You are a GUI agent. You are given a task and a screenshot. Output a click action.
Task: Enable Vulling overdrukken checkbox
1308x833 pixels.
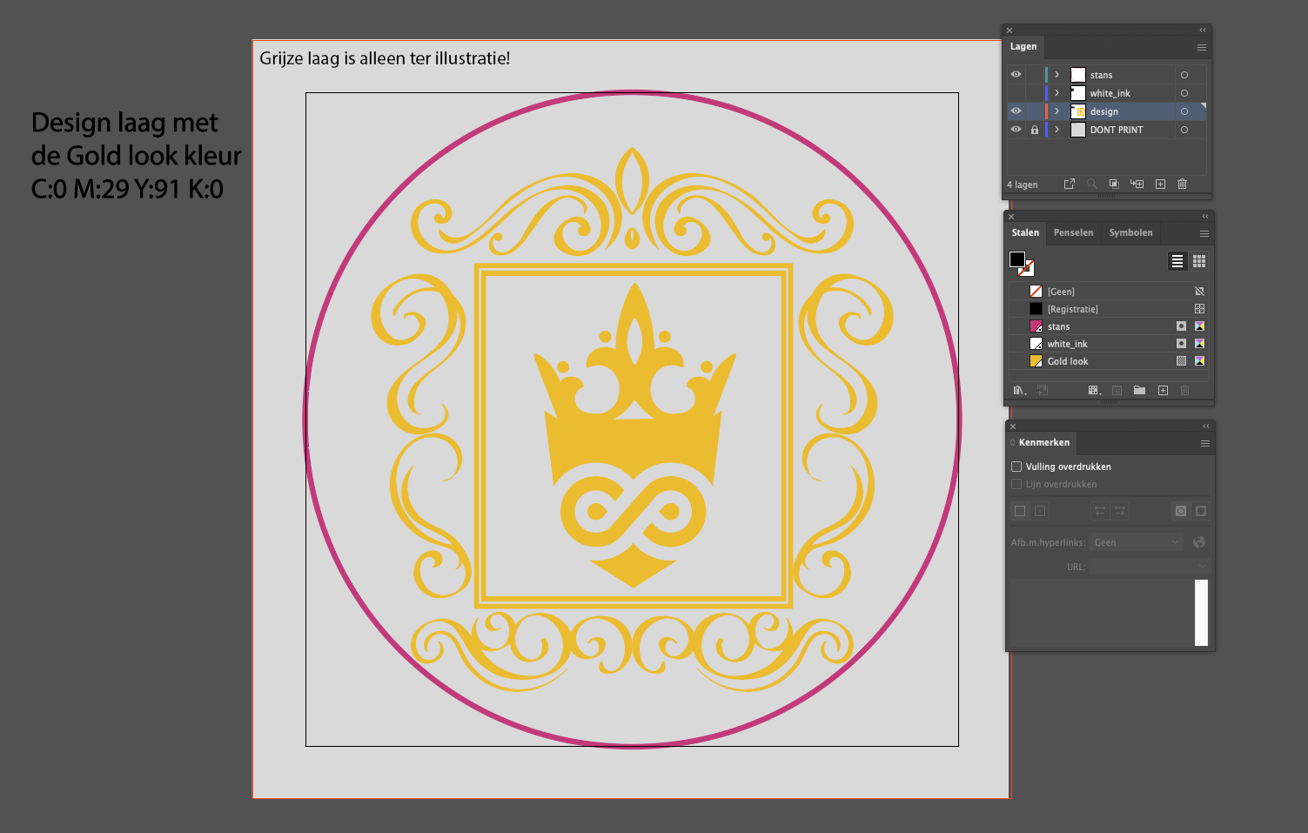(1016, 467)
